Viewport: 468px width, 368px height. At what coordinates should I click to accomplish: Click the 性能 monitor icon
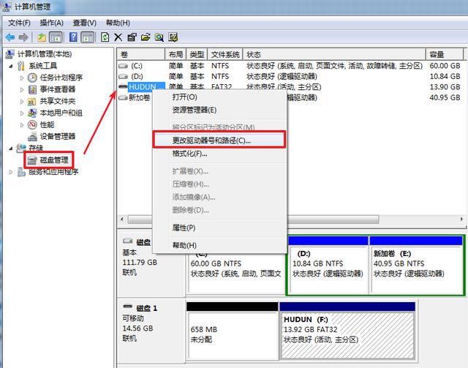coord(32,124)
